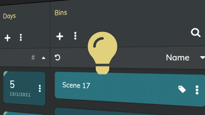Click the green corner marker on Day 5

point(5,73)
